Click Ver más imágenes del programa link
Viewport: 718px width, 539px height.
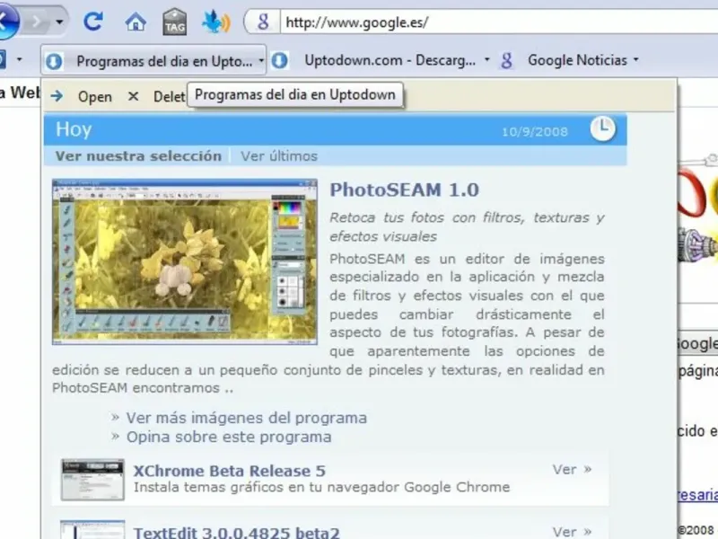coord(246,418)
